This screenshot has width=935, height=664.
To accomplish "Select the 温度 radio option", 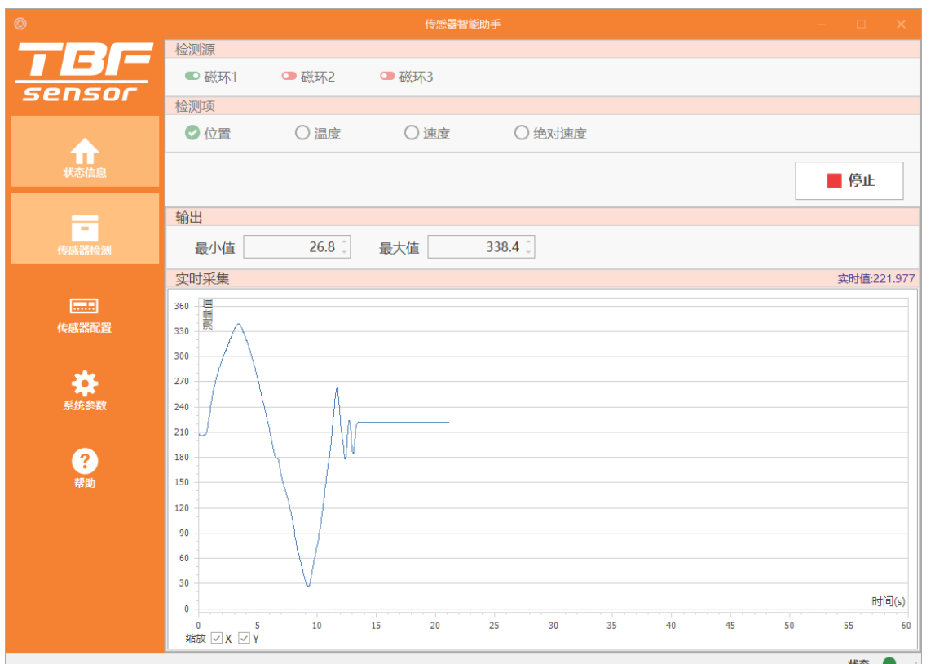I will (x=302, y=133).
